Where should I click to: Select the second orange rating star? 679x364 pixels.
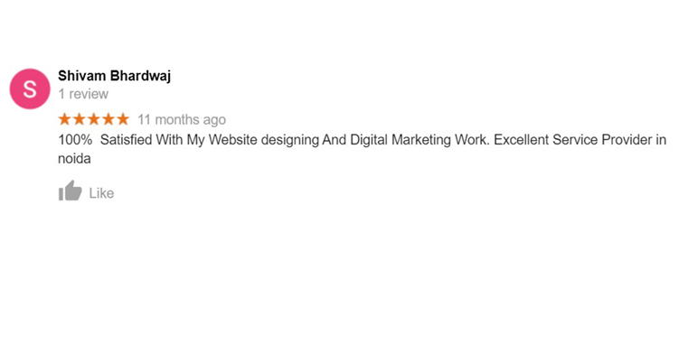(x=80, y=118)
